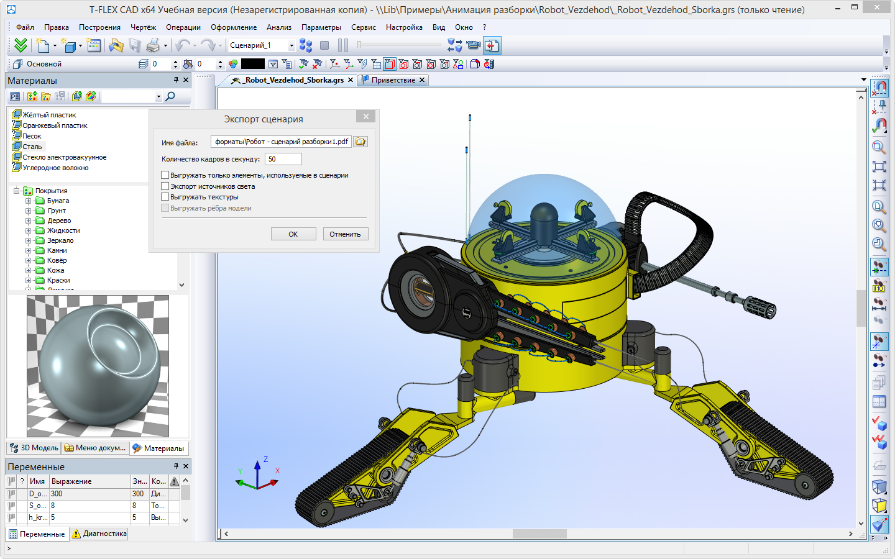
Task: Click the scenario timeline slider
Action: tap(398, 45)
